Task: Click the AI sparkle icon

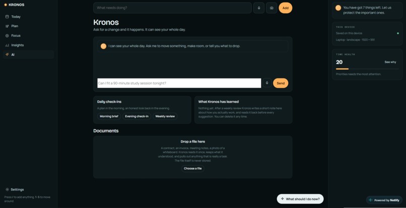Action: 7,55
